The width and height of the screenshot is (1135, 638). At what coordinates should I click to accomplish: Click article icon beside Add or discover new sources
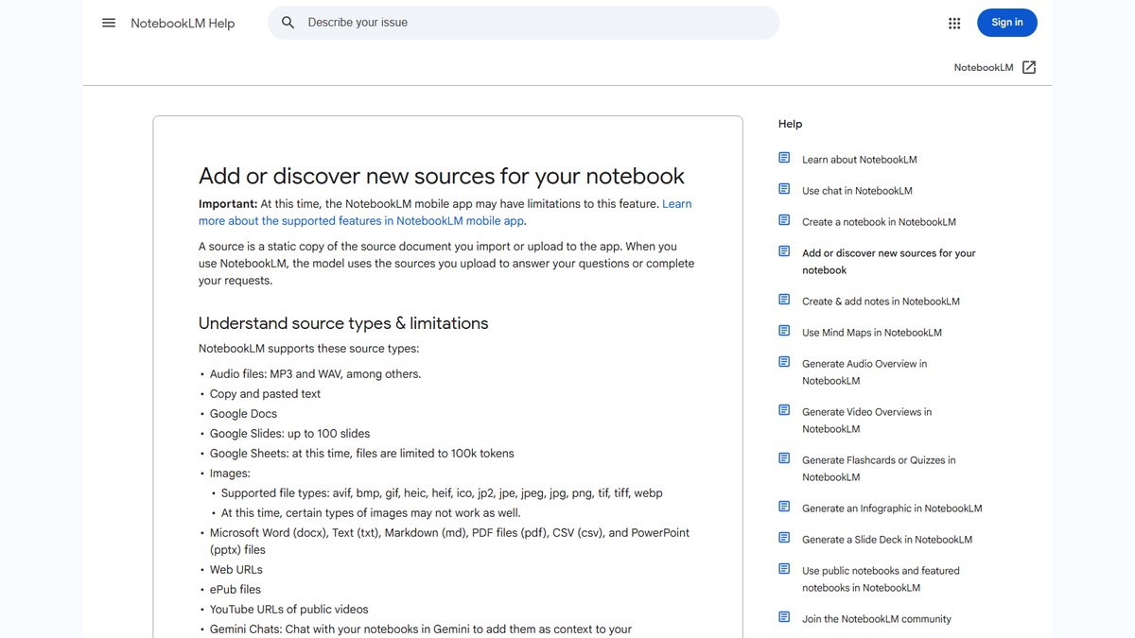784,251
